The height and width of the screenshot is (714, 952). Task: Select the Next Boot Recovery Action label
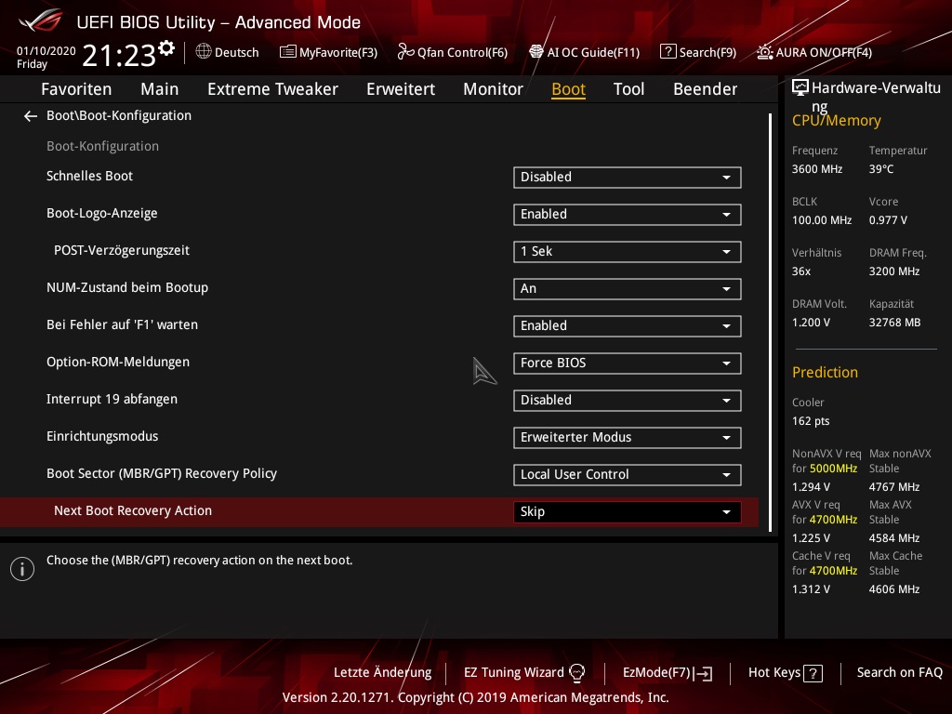click(133, 510)
